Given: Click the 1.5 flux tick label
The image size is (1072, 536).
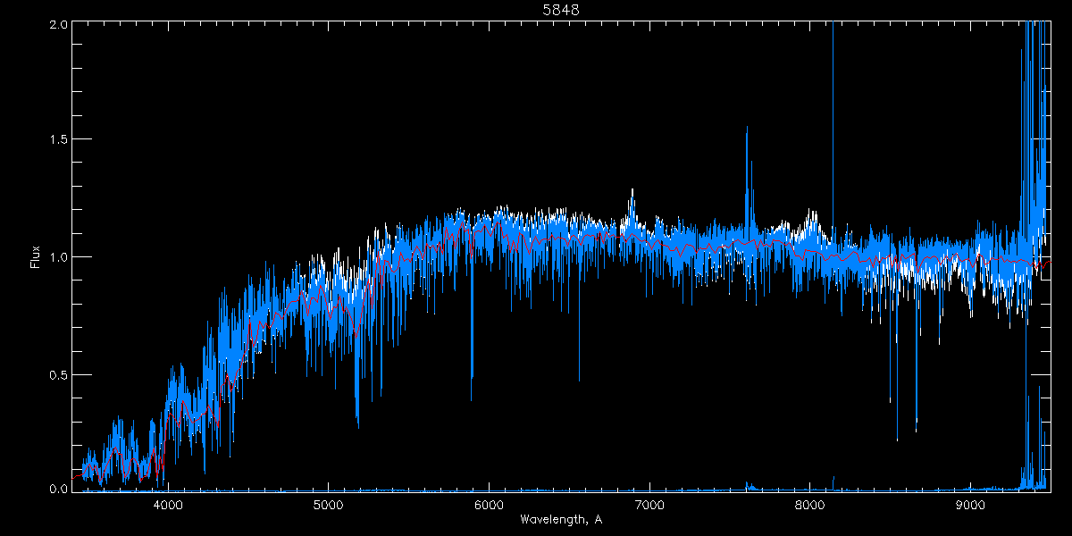Looking at the screenshot, I should (57, 139).
